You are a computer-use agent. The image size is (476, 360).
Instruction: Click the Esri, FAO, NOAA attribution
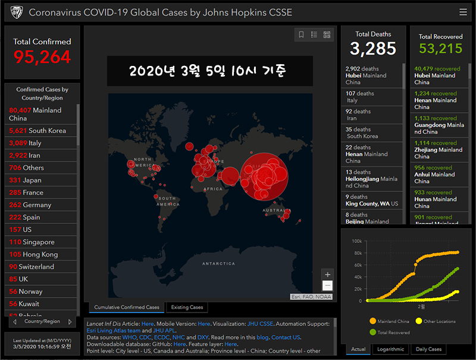311,296
